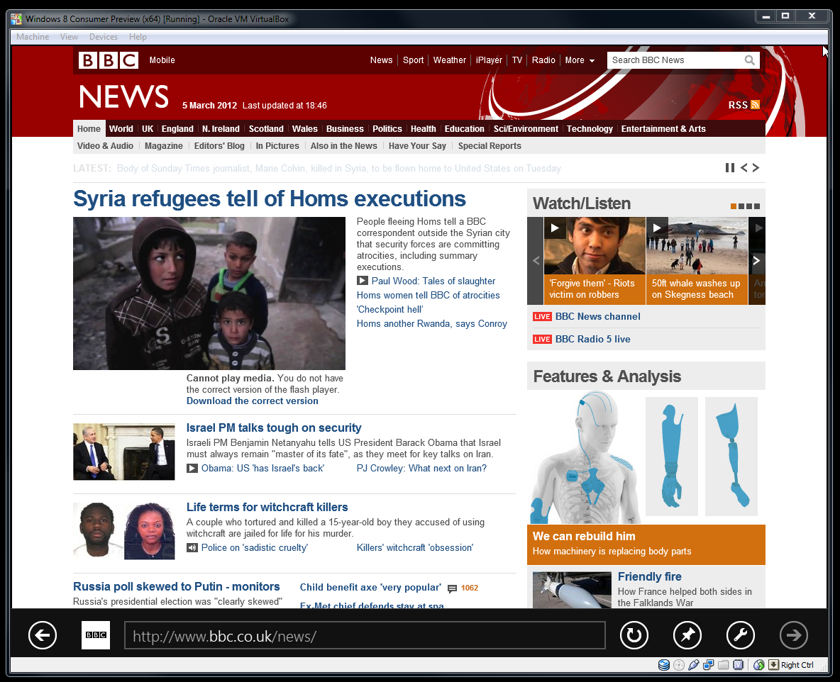Click the Search BBC News input field
Image resolution: width=840 pixels, height=682 pixels.
[x=676, y=60]
